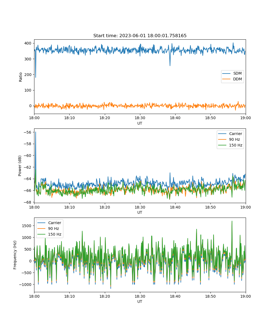
Task: Click the Power (dB) y-axis label
Action: point(20,166)
